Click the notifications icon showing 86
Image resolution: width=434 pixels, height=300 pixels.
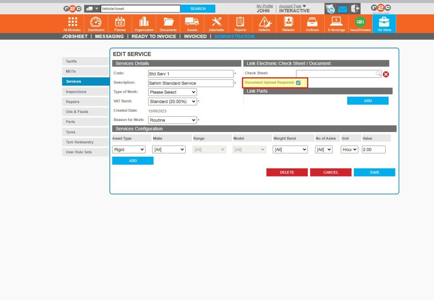coord(331,9)
